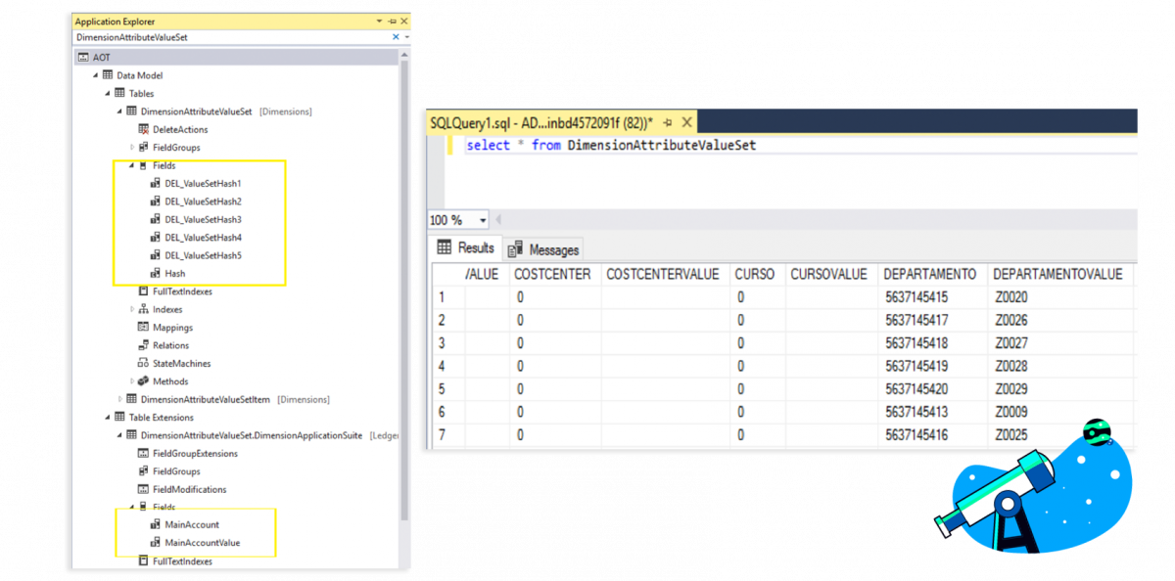Click the MainAccount field icon
This screenshot has height=581, width=1175.
pyautogui.click(x=155, y=524)
